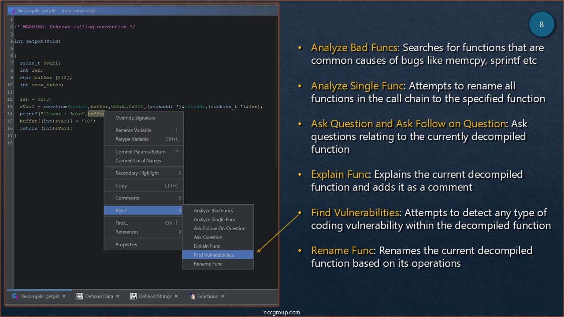This screenshot has width=564, height=317.
Task: Close the Decompile: getpkt tab
Action: click(x=64, y=296)
